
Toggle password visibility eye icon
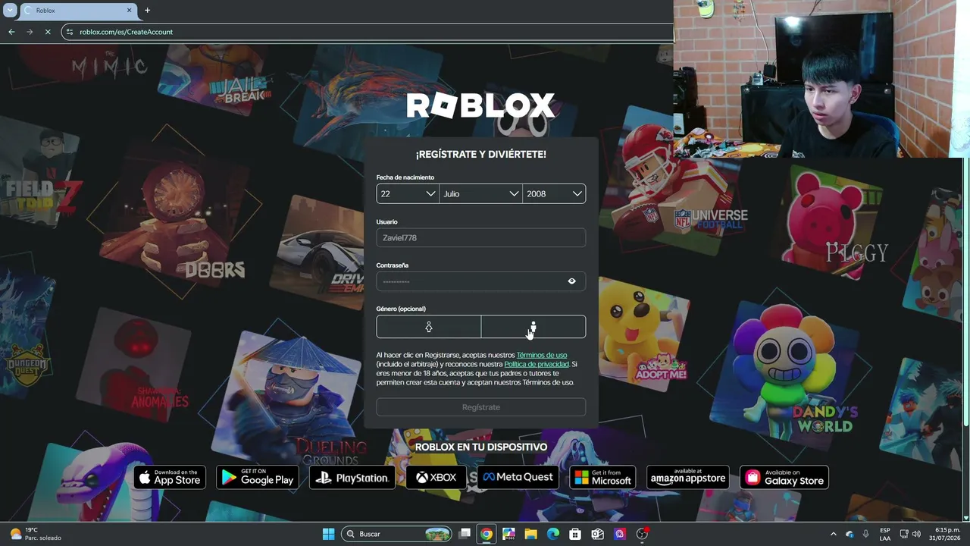(572, 281)
